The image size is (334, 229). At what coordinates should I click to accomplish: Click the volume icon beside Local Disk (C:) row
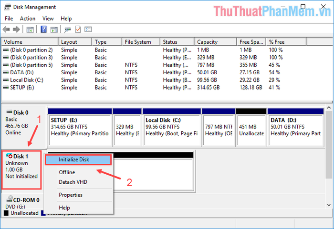point(6,80)
